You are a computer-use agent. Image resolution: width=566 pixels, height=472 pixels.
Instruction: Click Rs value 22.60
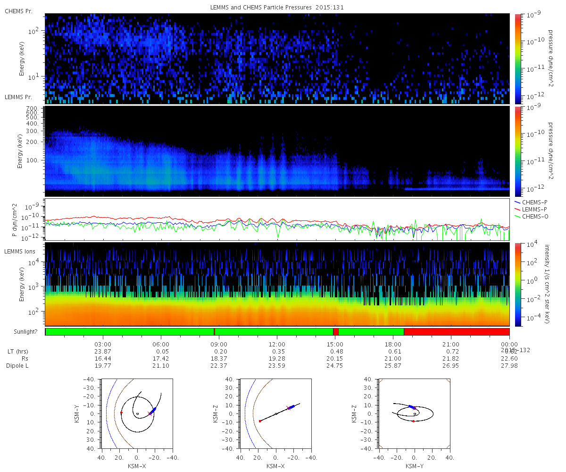(x=509, y=359)
